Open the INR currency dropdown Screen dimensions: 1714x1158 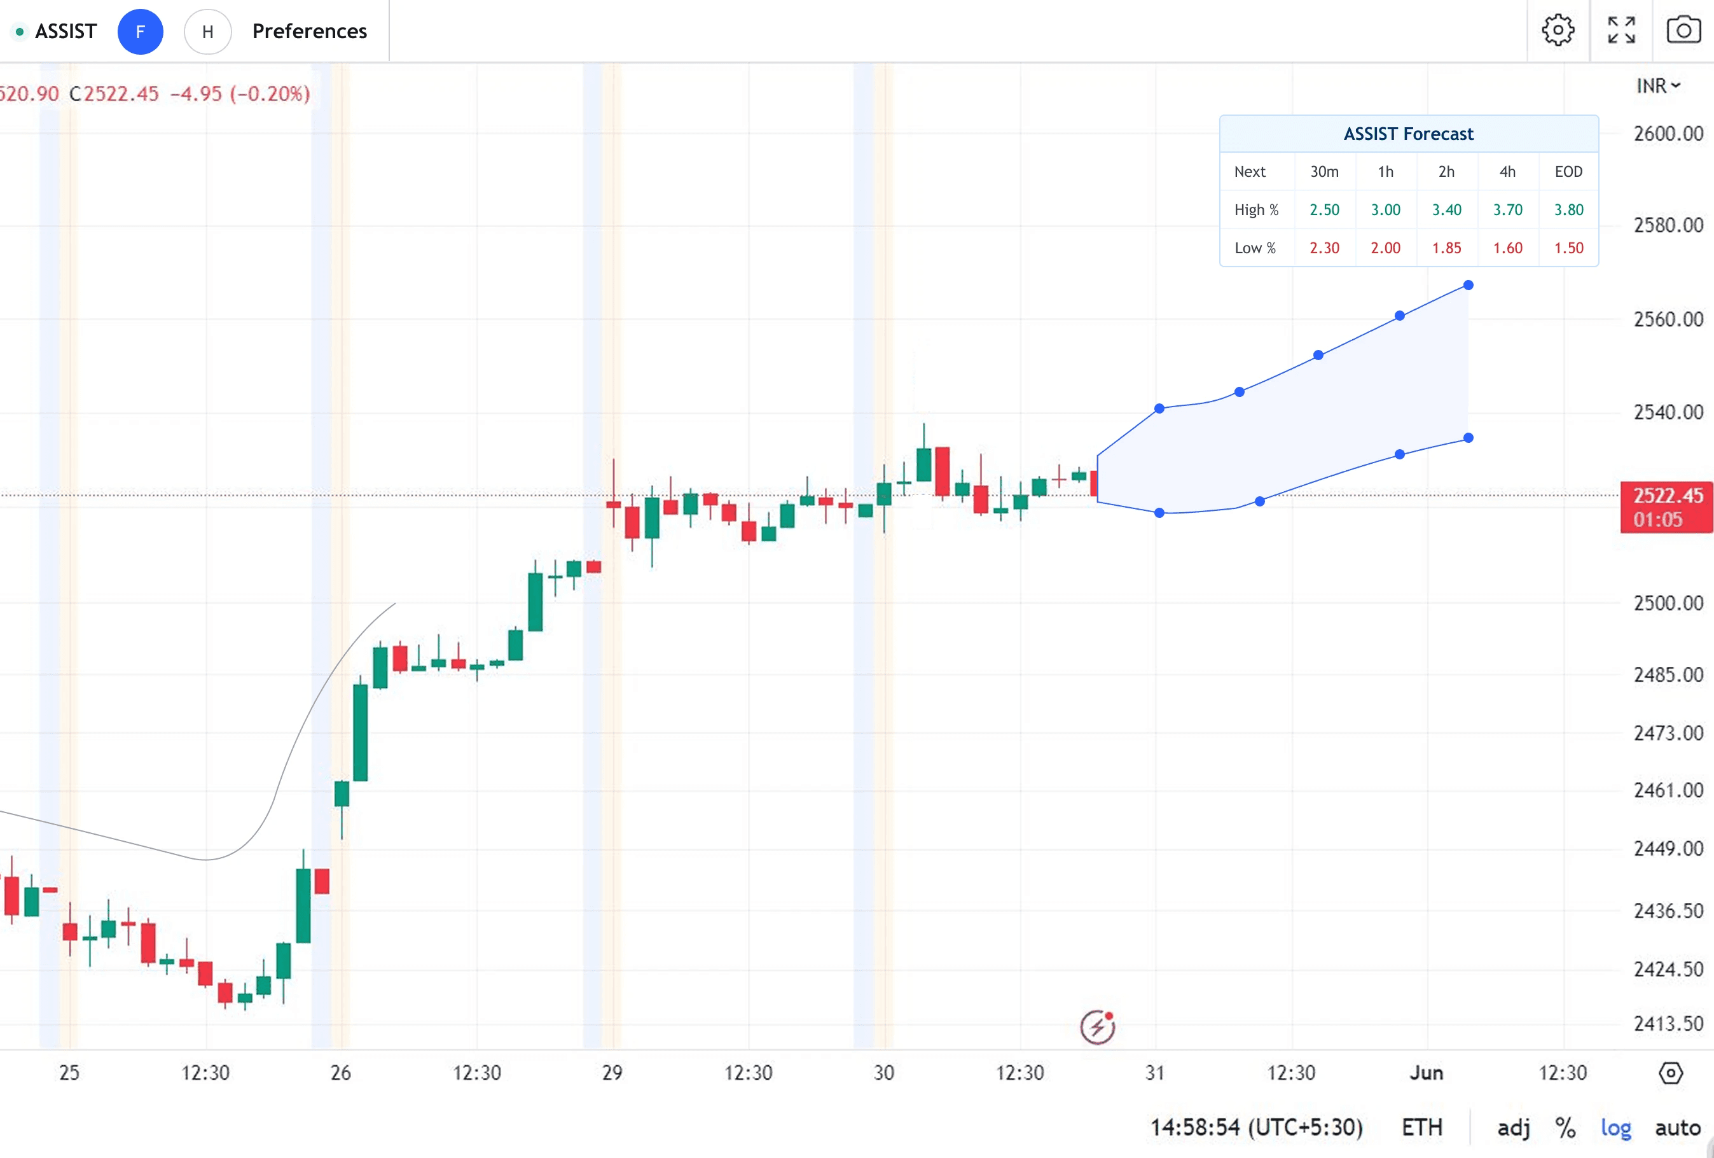[1657, 87]
